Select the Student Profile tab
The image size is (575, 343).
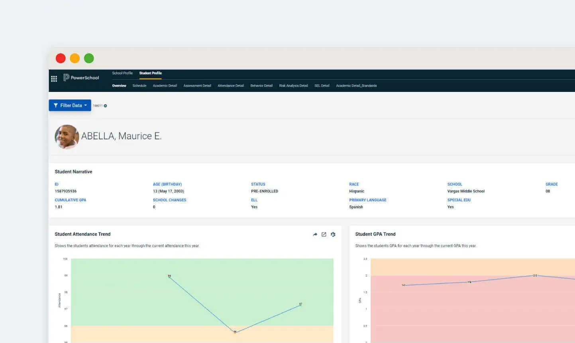(150, 73)
